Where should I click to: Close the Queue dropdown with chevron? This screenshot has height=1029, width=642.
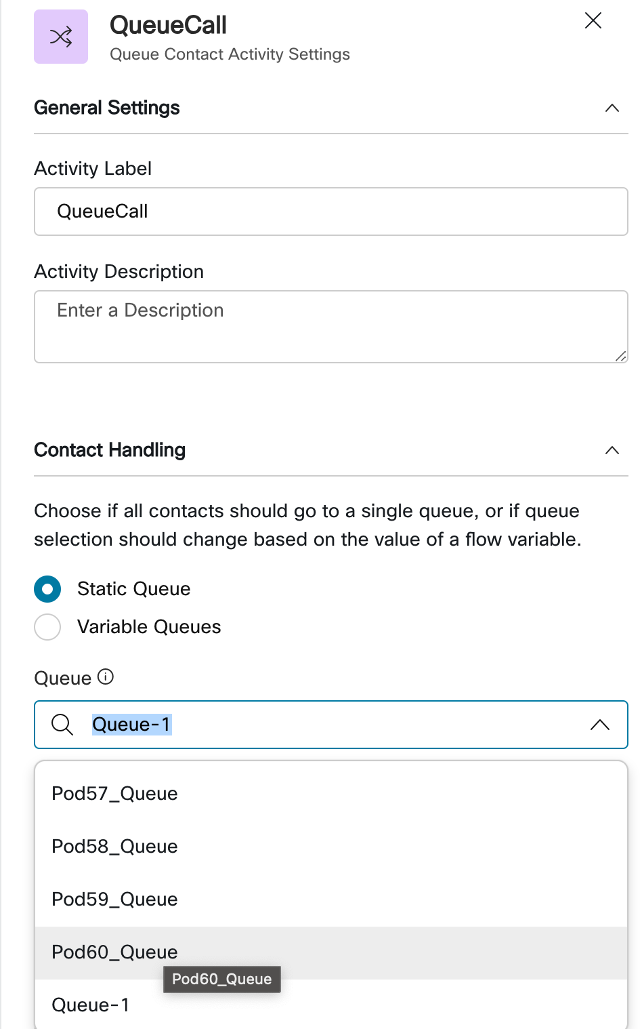pos(599,725)
